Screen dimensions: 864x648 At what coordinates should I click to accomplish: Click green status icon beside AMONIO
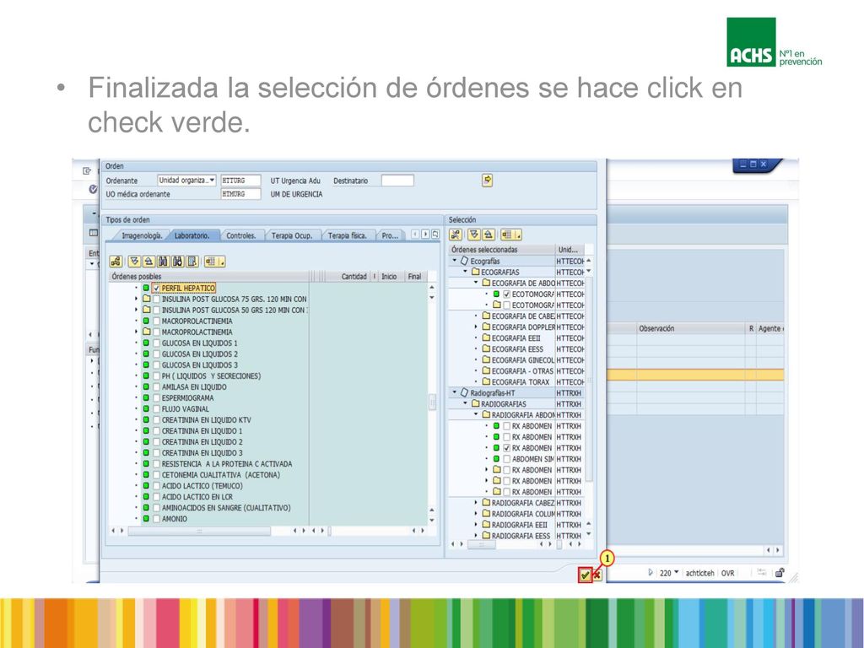146,519
